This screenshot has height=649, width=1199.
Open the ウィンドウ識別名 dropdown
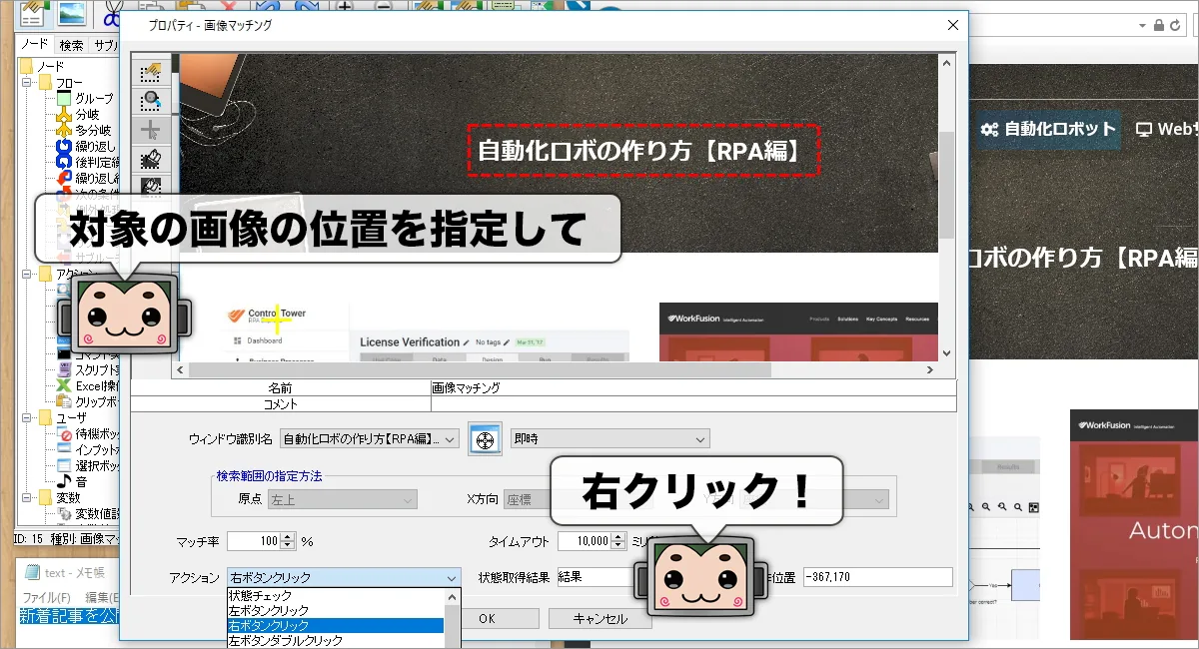coord(370,439)
